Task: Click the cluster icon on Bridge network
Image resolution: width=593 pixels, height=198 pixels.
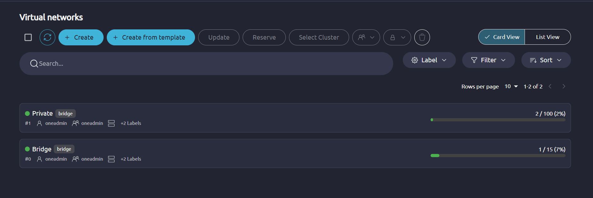Action: click(111, 159)
